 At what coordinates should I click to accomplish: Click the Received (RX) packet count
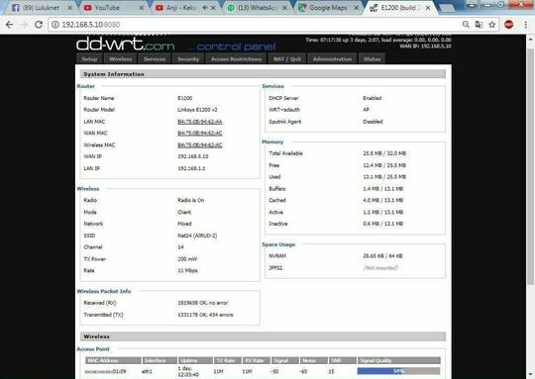pyautogui.click(x=203, y=303)
